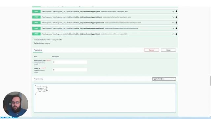Click the page vertical scrollbar thumb
The width and height of the screenshot is (211, 119).
(x=210, y=81)
